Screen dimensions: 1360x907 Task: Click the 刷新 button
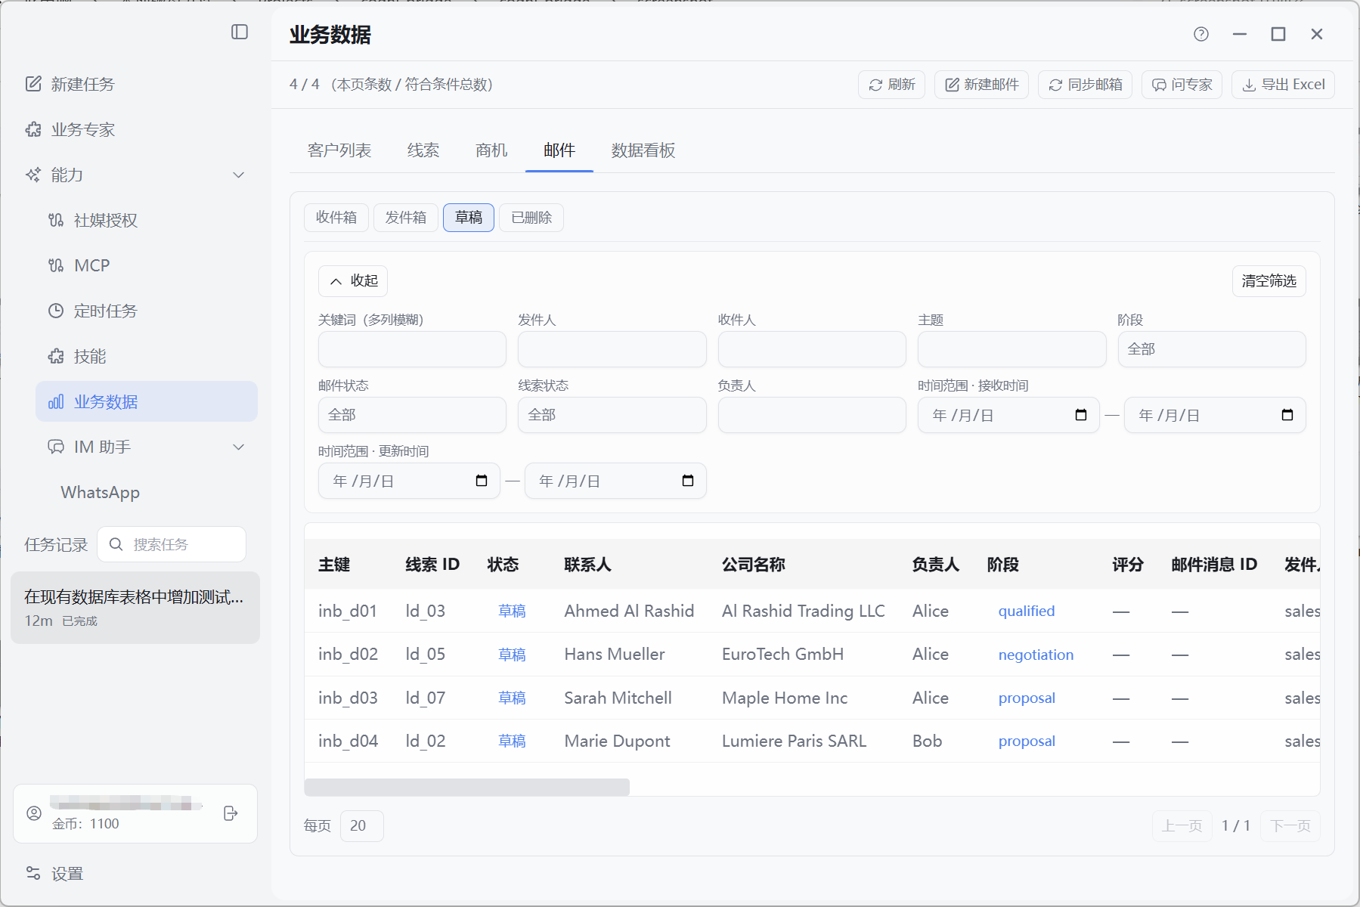(891, 85)
